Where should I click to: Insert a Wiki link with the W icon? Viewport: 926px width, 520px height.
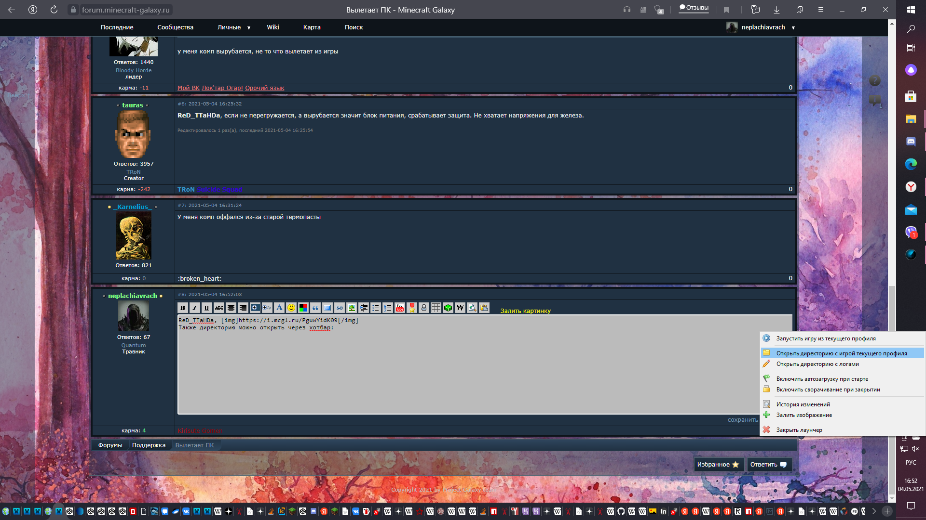pos(460,308)
